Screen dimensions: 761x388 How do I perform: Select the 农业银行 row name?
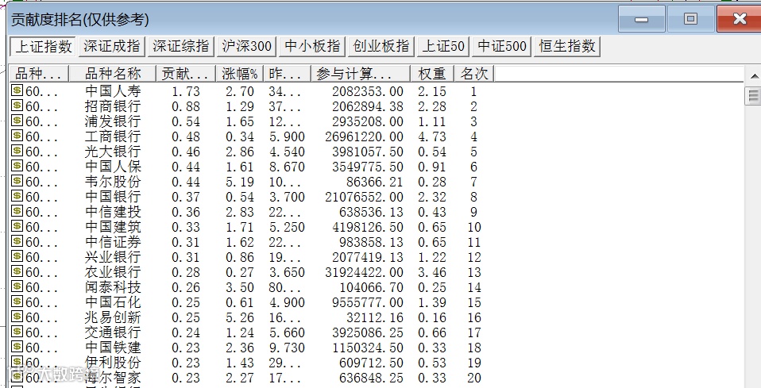pyautogui.click(x=113, y=271)
